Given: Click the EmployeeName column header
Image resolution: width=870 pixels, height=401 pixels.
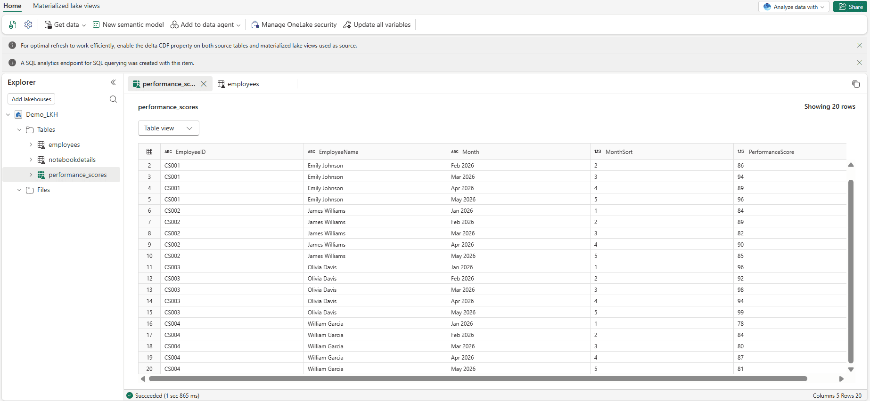Looking at the screenshot, I should tap(376, 152).
